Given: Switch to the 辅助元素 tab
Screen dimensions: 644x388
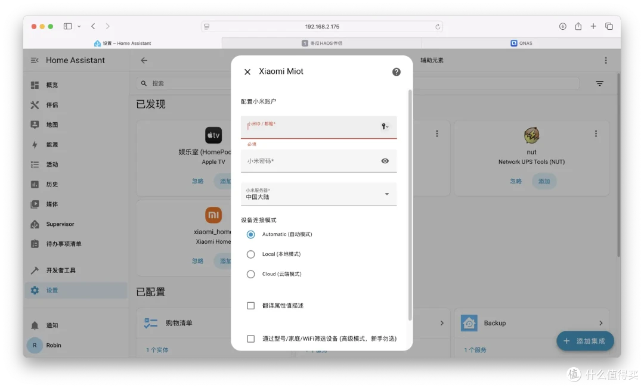Looking at the screenshot, I should (432, 60).
